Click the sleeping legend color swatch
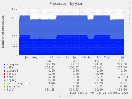The height and width of the screenshot is (99, 132). 4,65
